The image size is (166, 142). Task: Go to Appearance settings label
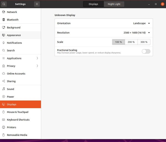coord(14,35)
